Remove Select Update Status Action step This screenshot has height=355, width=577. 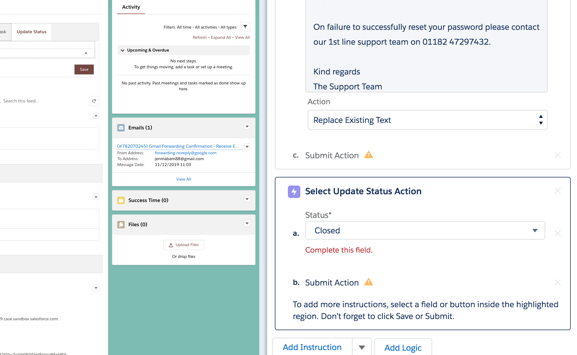click(x=558, y=191)
